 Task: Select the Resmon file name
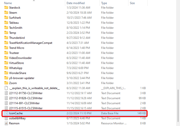click(14, 123)
